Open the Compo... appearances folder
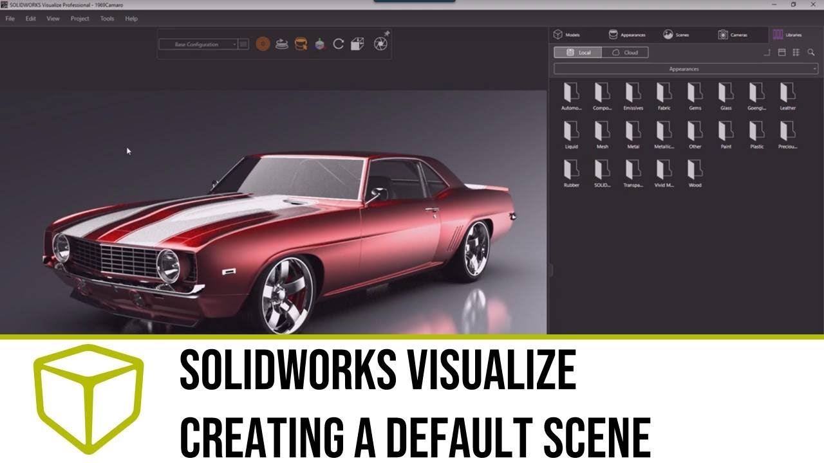Screen dimensions: 824x463 [602, 96]
